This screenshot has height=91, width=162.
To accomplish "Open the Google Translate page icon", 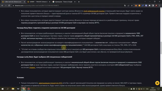I will coord(125,6).
